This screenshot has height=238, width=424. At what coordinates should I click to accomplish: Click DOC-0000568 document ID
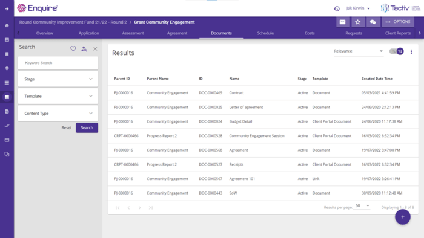pyautogui.click(x=210, y=150)
